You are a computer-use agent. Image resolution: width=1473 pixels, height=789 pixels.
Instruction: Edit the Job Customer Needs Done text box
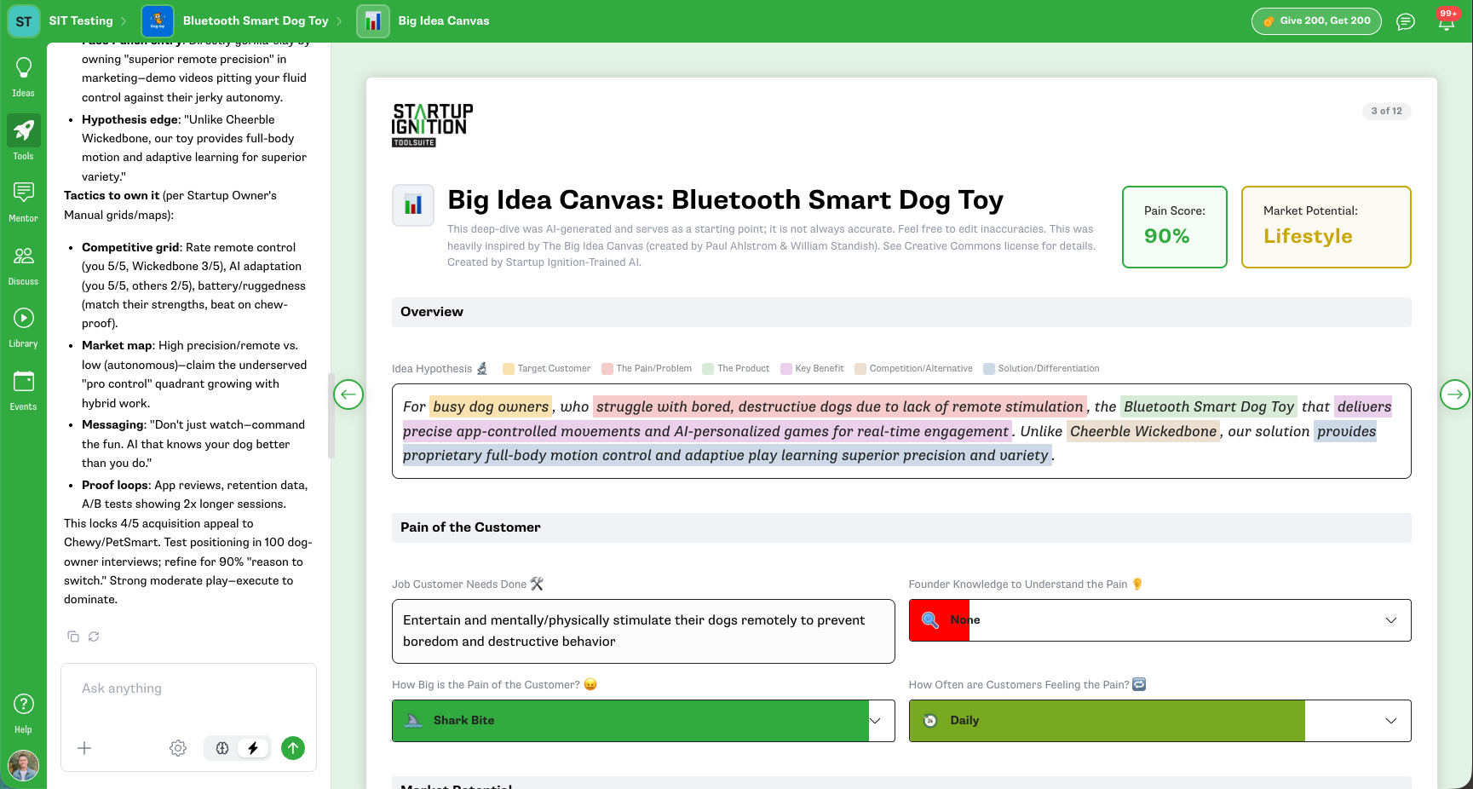(643, 631)
